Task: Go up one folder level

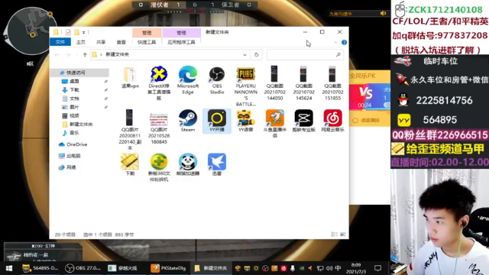Action: pyautogui.click(x=85, y=54)
